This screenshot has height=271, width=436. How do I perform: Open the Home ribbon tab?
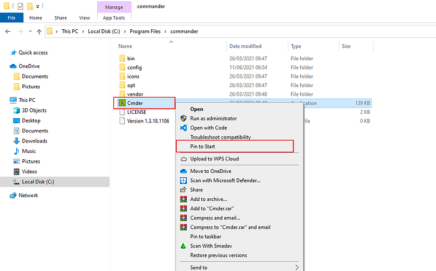click(x=36, y=18)
